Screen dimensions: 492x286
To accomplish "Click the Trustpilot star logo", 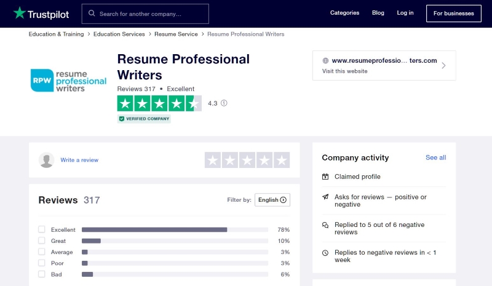I will [20, 13].
